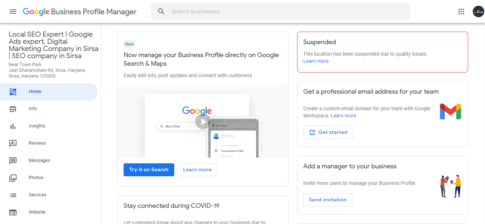Click the Home dashboard icon

13,92
